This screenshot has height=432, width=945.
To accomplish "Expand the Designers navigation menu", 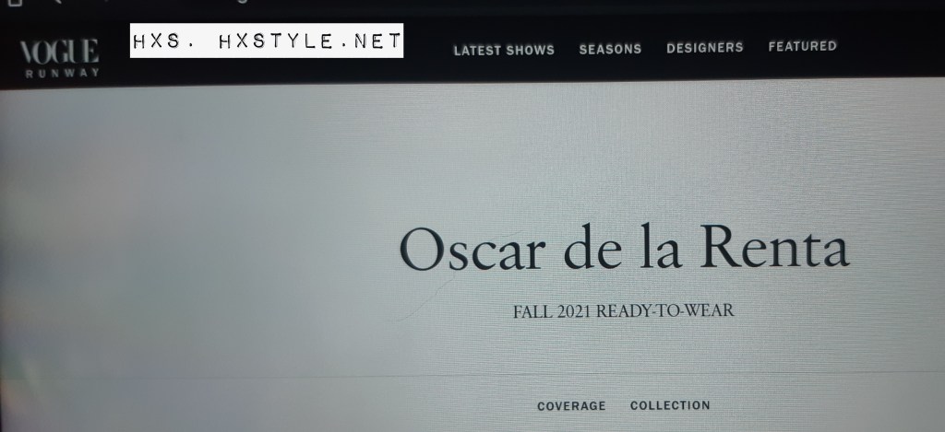I will [704, 48].
